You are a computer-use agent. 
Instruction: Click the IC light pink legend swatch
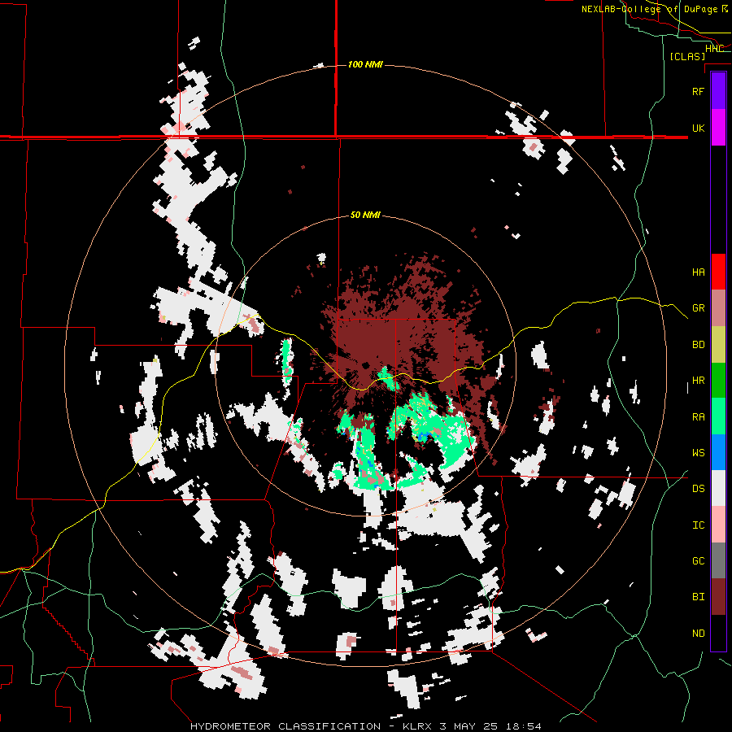[x=718, y=525]
